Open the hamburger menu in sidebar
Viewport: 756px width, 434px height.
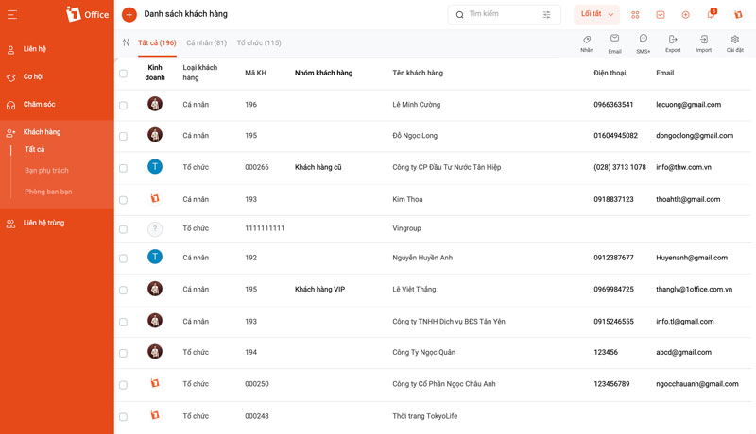pos(12,15)
